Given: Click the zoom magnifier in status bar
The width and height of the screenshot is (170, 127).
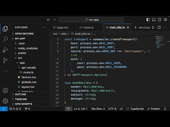Looking at the screenshot, I should [x=68, y=109].
